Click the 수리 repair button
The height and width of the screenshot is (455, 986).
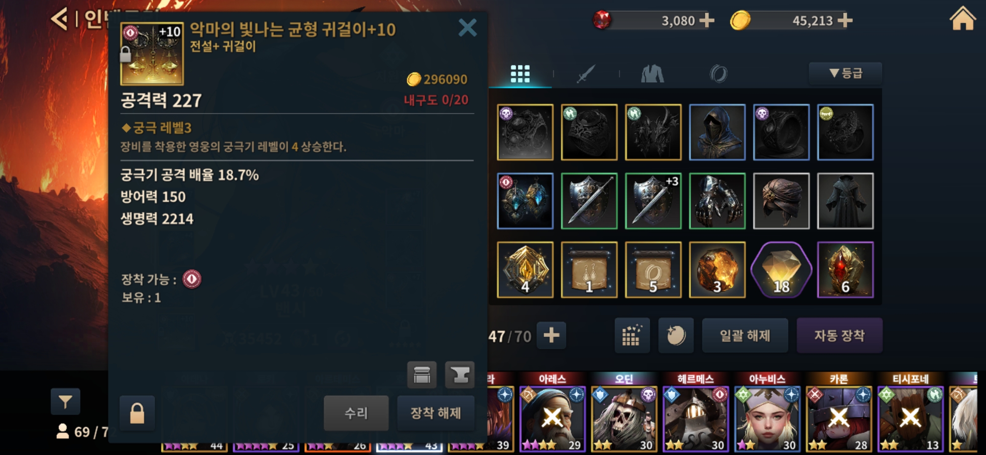(x=356, y=413)
